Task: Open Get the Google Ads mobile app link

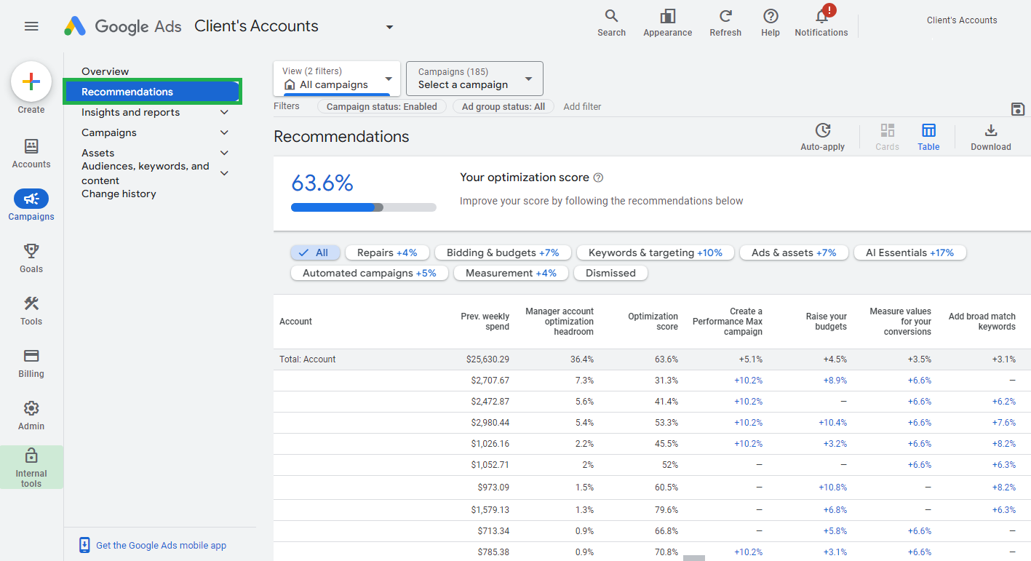Action: click(x=161, y=545)
